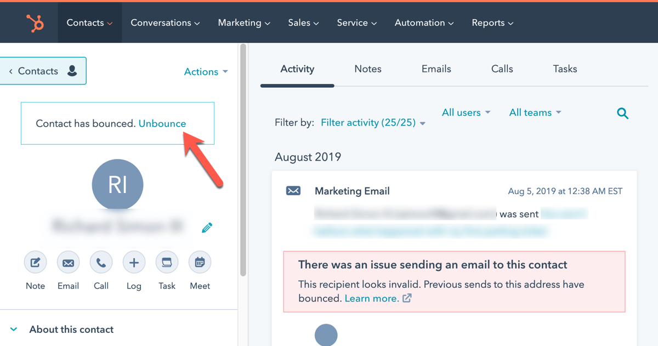Open a new Note for this contact
The width and height of the screenshot is (658, 346).
click(35, 262)
